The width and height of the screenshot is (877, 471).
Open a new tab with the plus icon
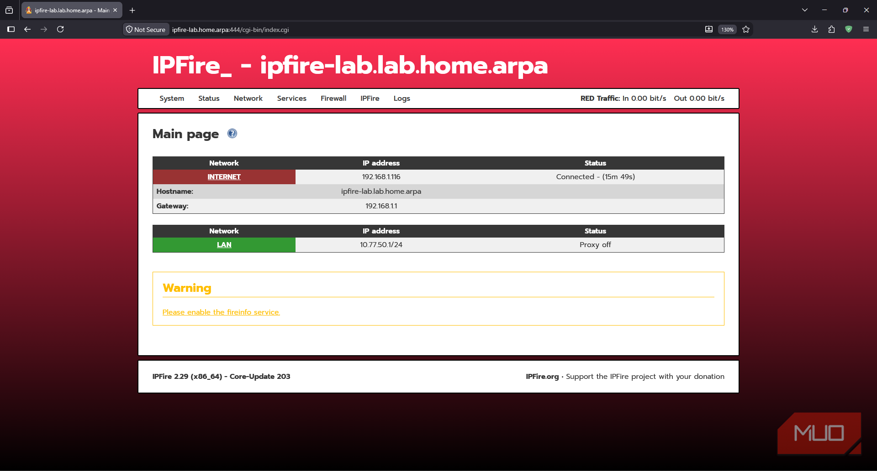point(132,10)
